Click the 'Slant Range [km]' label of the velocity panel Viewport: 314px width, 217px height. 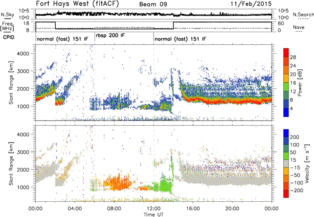tap(11, 164)
